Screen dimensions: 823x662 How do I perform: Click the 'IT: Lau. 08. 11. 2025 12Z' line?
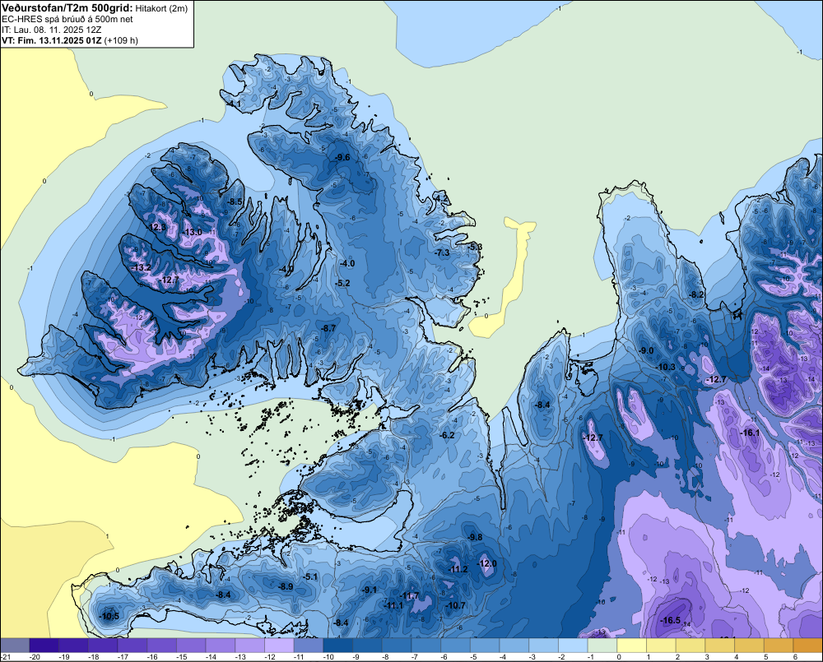[x=51, y=30]
